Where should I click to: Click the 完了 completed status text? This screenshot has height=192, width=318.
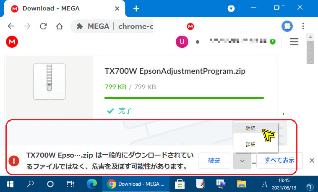[125, 111]
